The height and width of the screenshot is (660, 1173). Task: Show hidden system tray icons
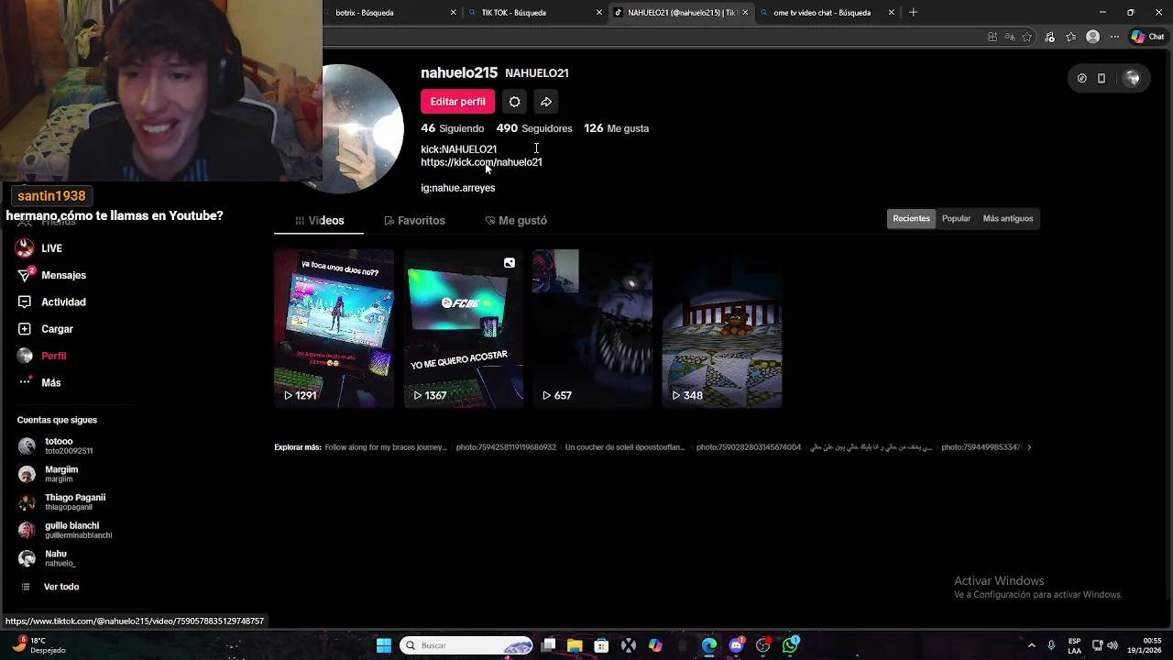point(1032,645)
